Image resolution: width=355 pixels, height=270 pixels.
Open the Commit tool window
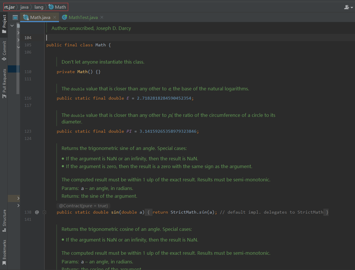(x=4, y=51)
